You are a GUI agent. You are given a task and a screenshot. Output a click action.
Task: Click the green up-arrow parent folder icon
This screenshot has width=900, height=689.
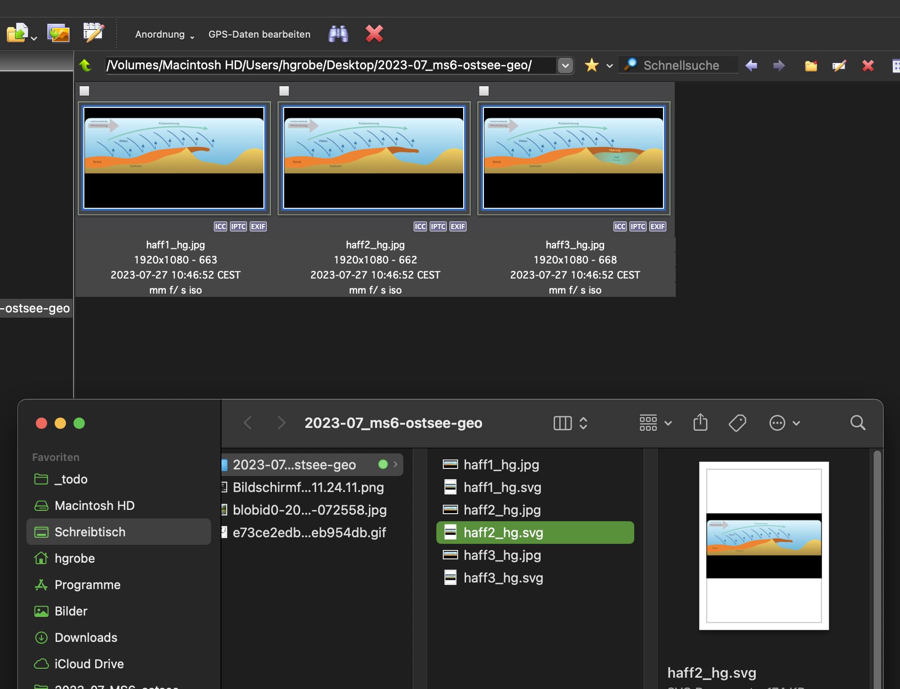point(86,65)
